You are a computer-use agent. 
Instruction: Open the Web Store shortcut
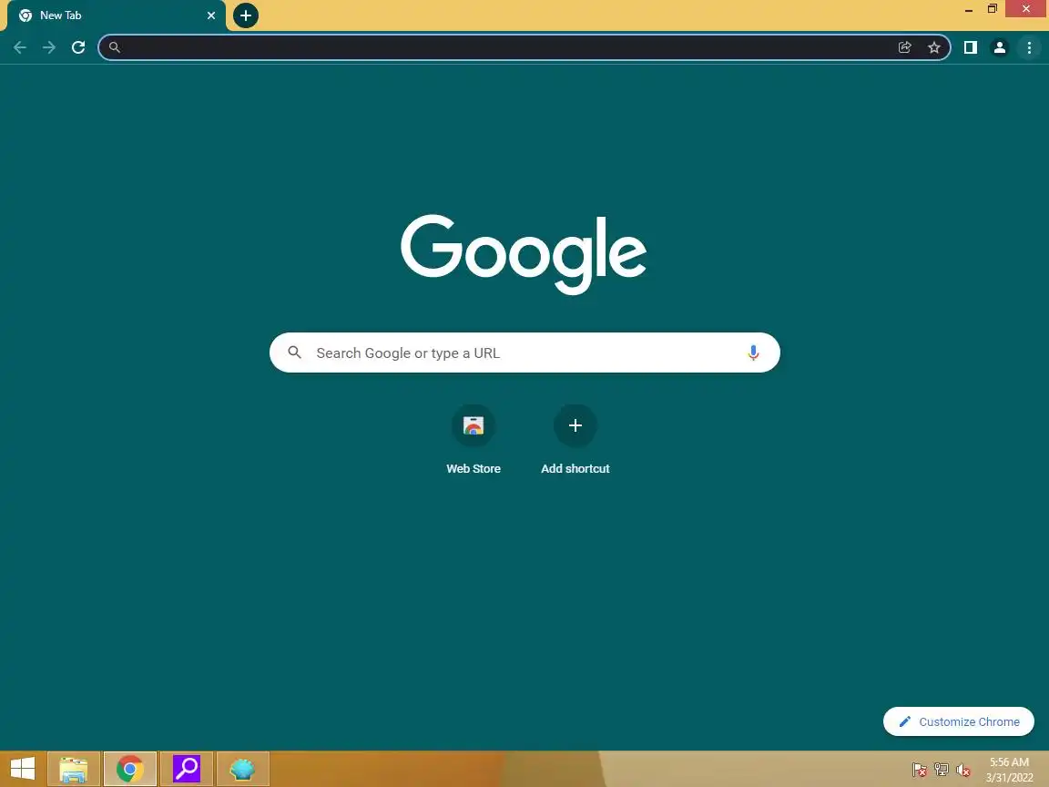click(474, 425)
